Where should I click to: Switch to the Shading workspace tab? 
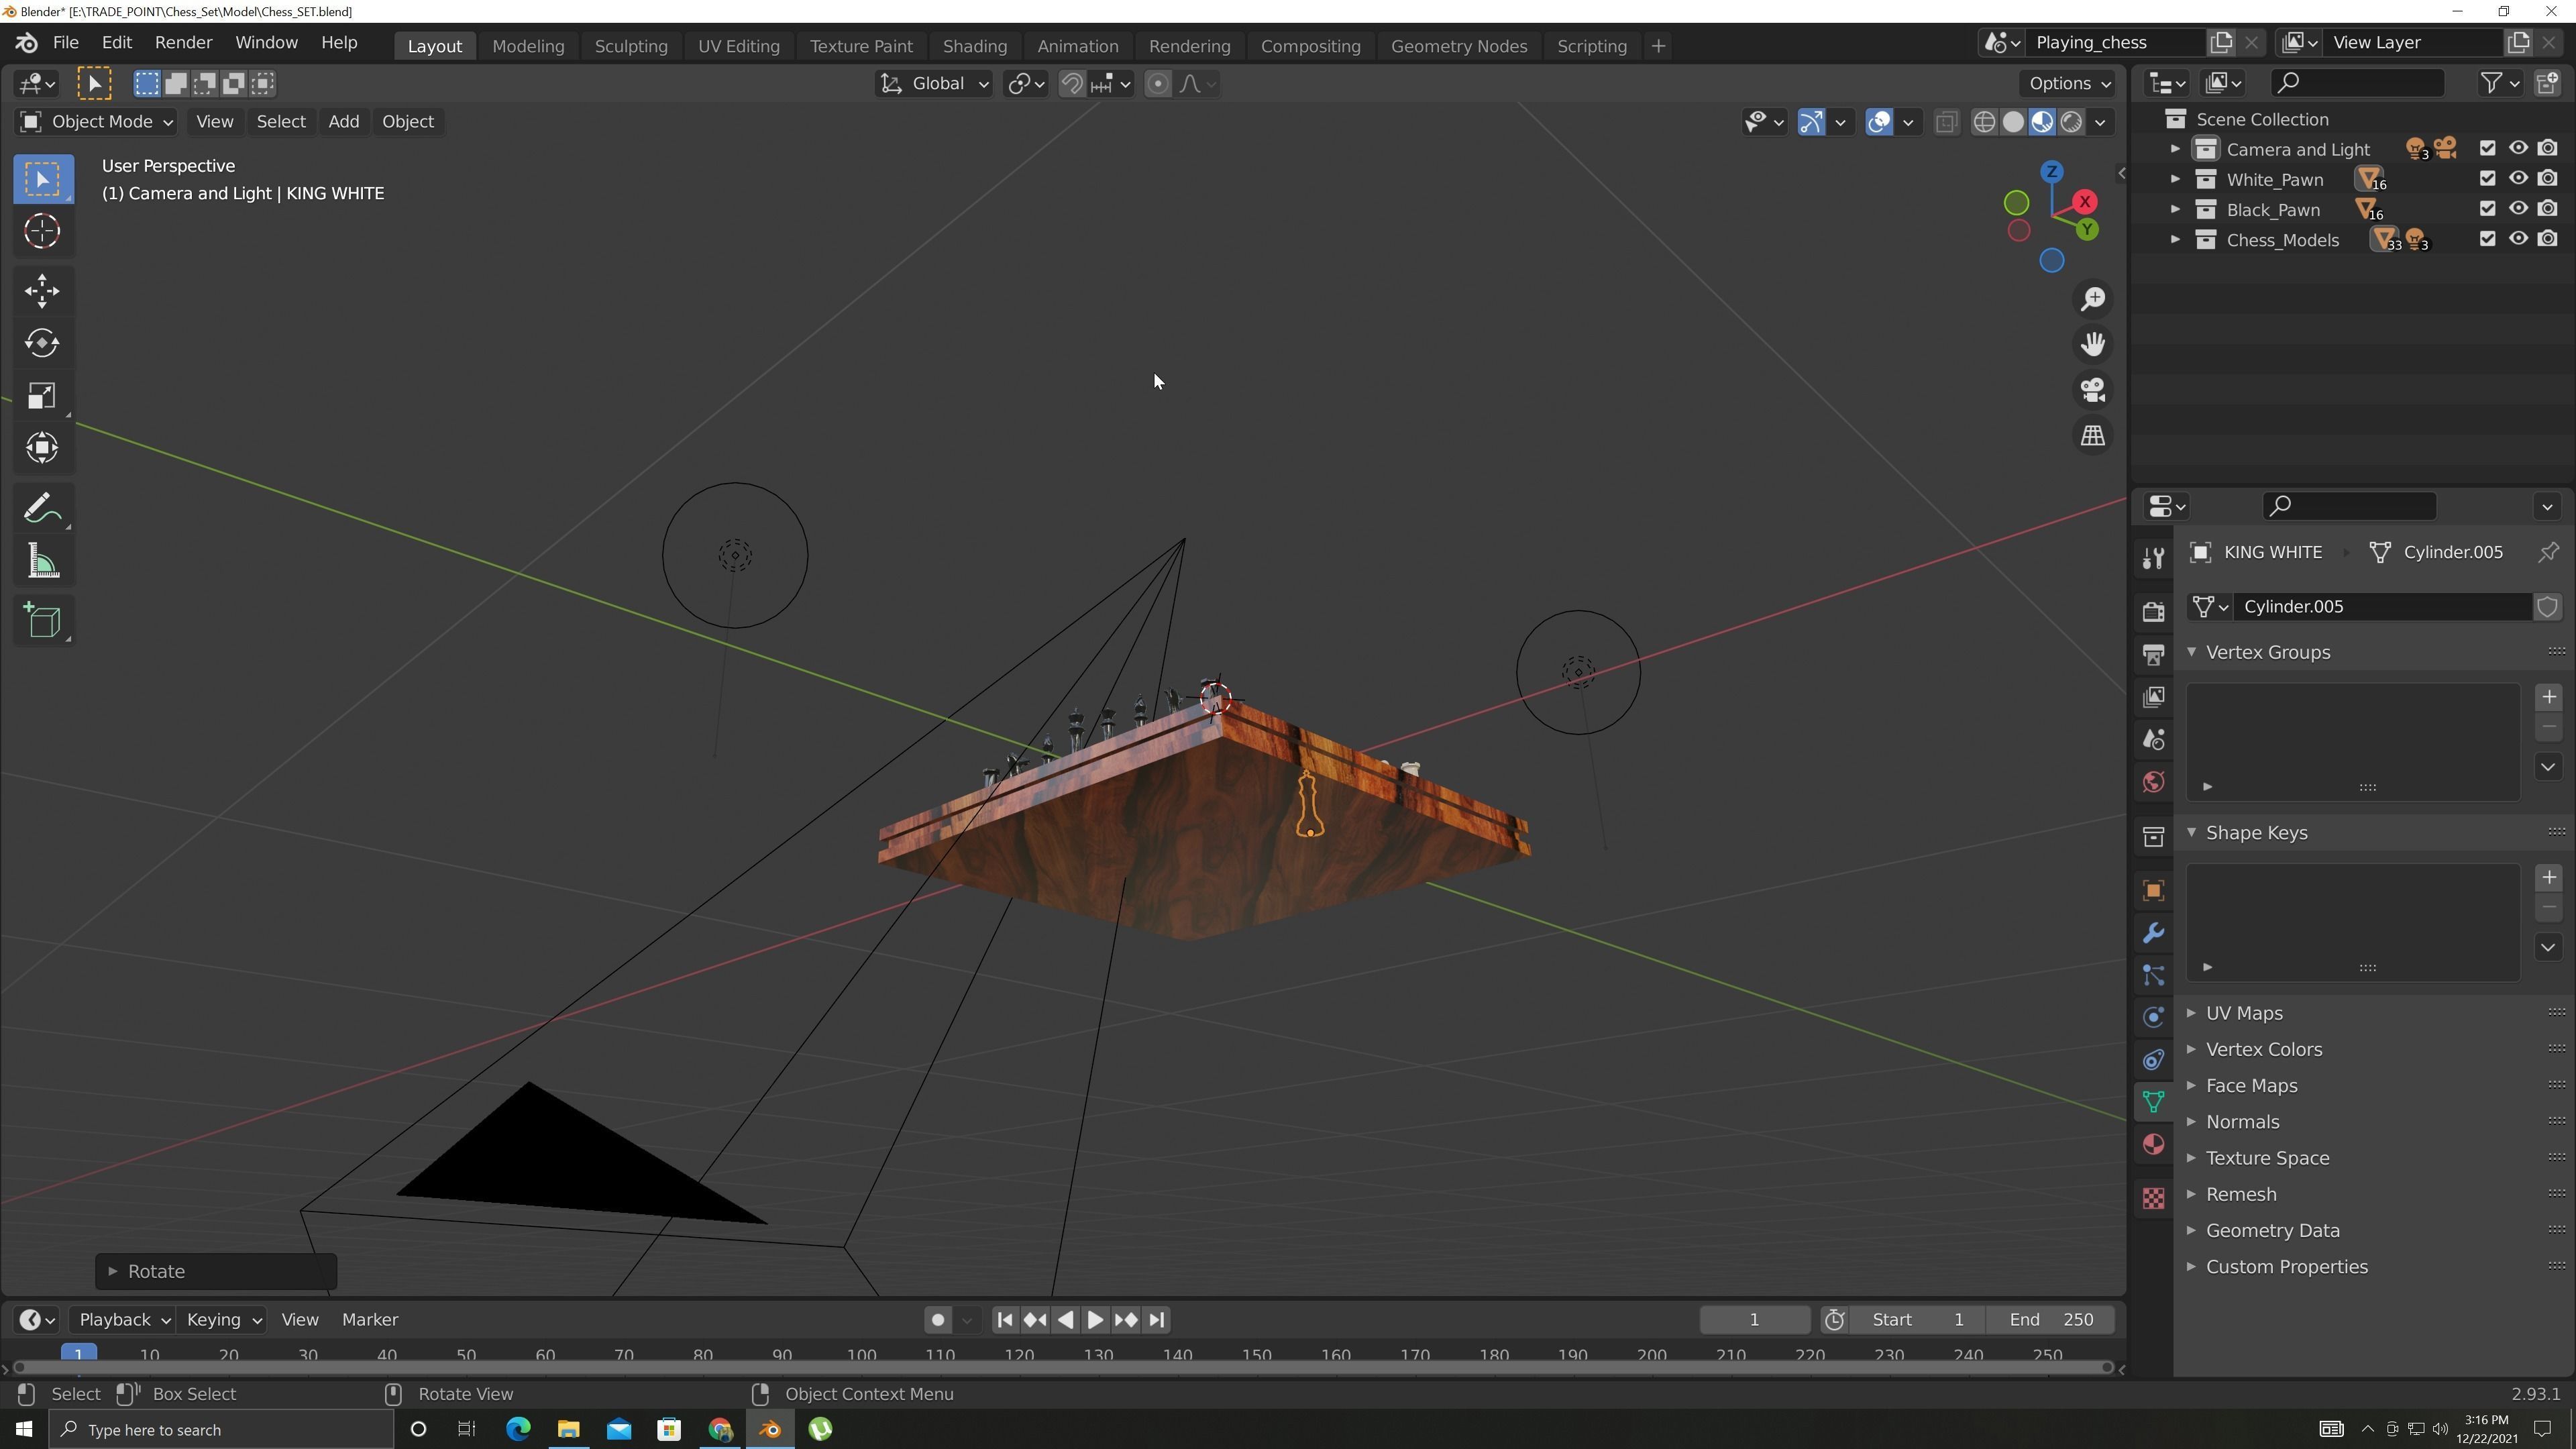point(974,46)
